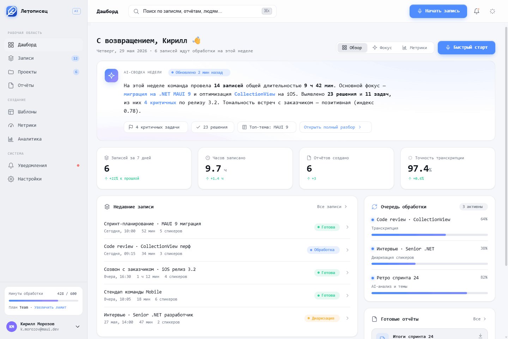
Task: Click the Точность транскрипции card icon
Action: [410, 158]
